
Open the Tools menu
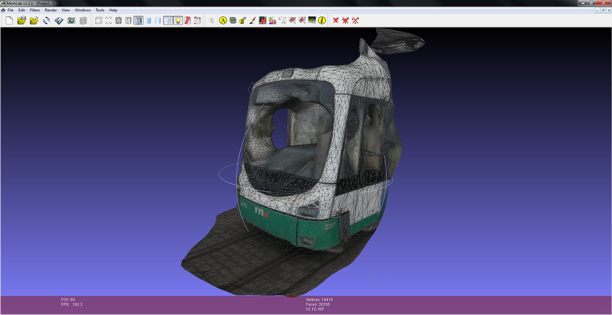coord(100,10)
